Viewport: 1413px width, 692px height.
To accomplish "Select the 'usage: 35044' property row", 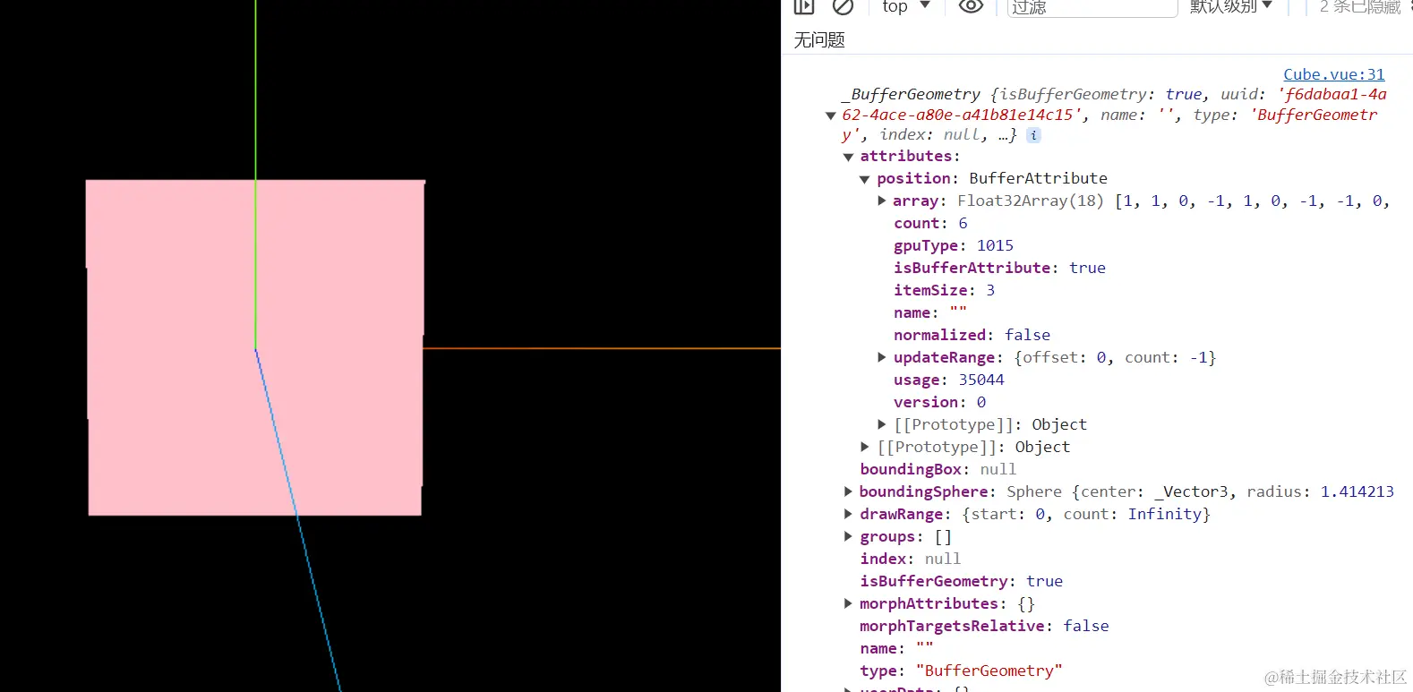I will [949, 380].
